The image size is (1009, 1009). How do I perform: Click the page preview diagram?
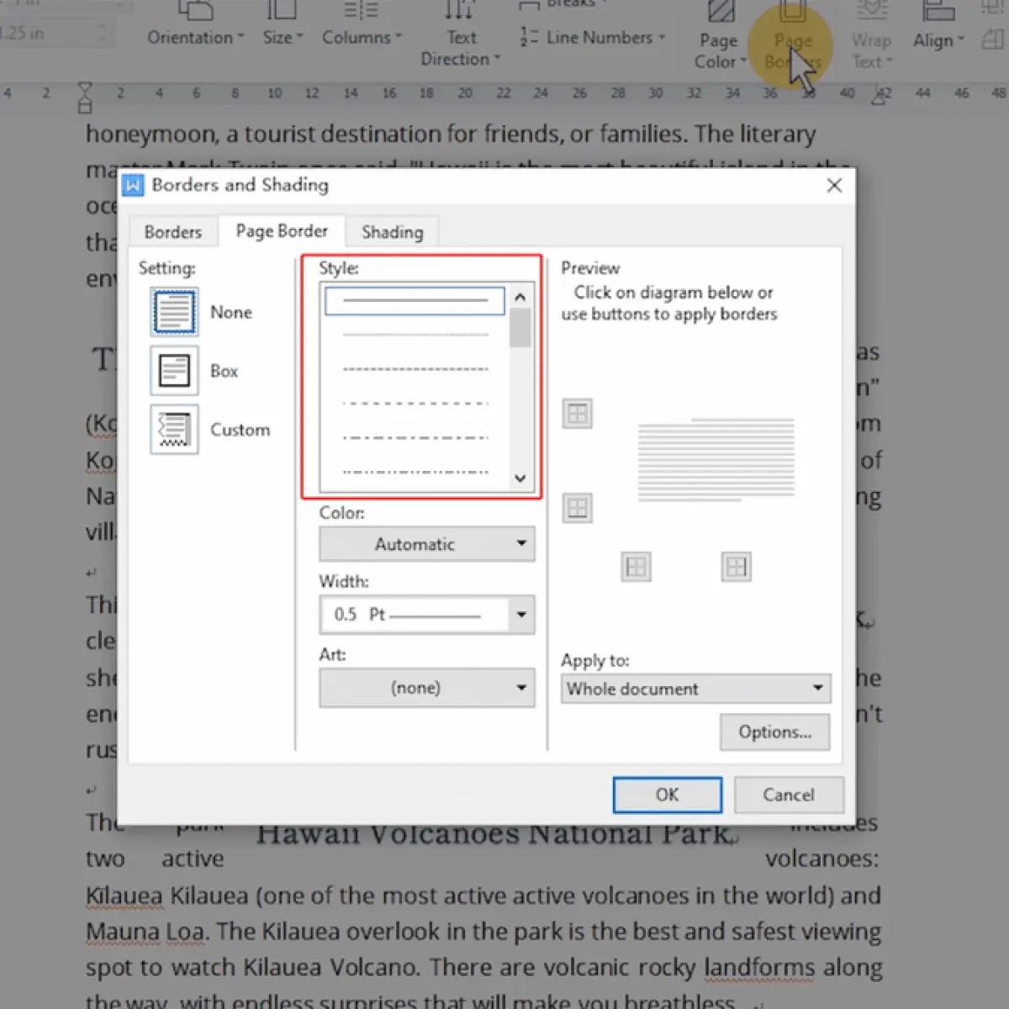[x=716, y=460]
